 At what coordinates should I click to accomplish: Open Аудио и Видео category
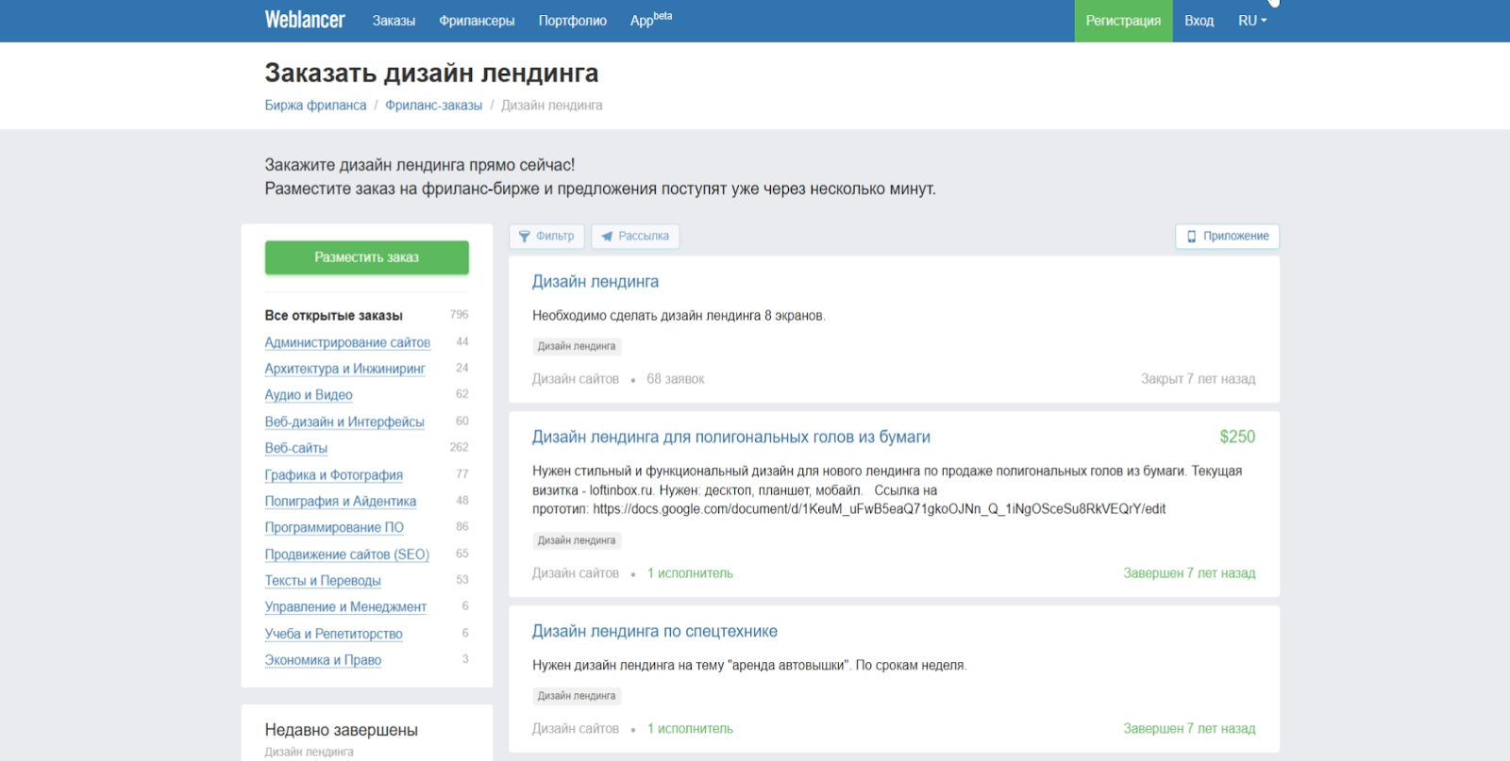click(309, 395)
